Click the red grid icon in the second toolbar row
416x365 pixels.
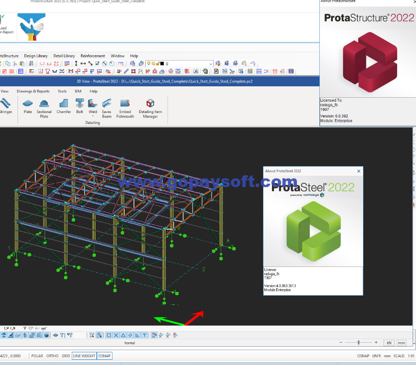[12, 71]
